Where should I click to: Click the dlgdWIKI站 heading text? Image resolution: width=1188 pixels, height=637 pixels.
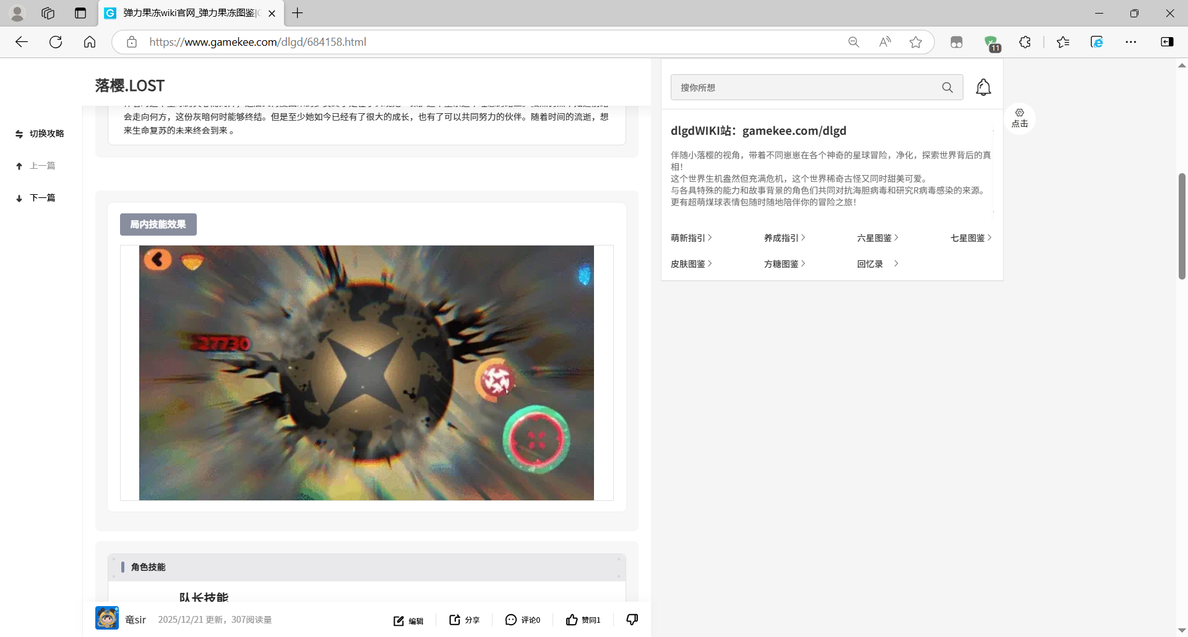(x=759, y=130)
